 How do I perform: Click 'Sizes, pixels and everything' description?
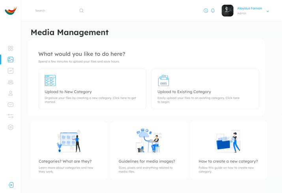coord(146,170)
